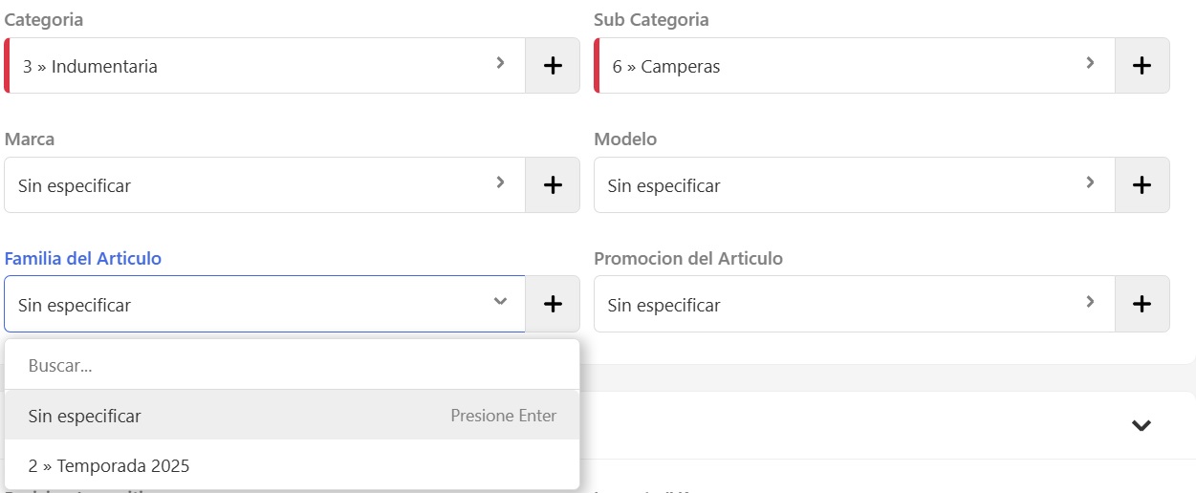Click the Marca field chevron arrow
Screen dimensions: 1196x493
tap(500, 182)
